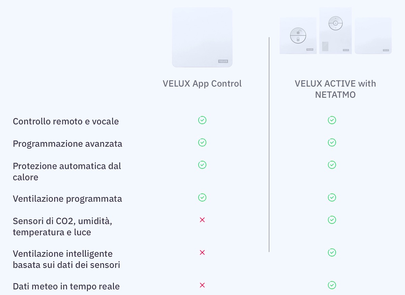Click the Controllo remoto e vocale row label
Image resolution: width=405 pixels, height=295 pixels.
click(x=66, y=121)
